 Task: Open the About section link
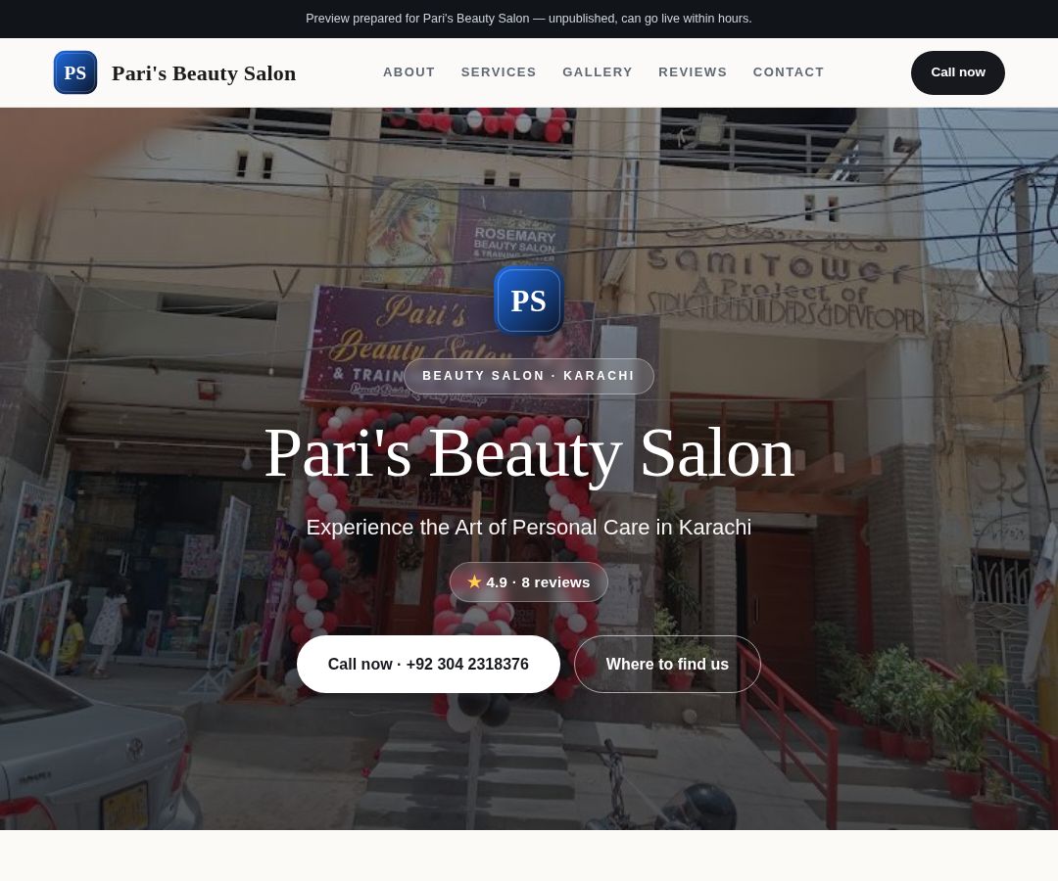pyautogui.click(x=409, y=72)
